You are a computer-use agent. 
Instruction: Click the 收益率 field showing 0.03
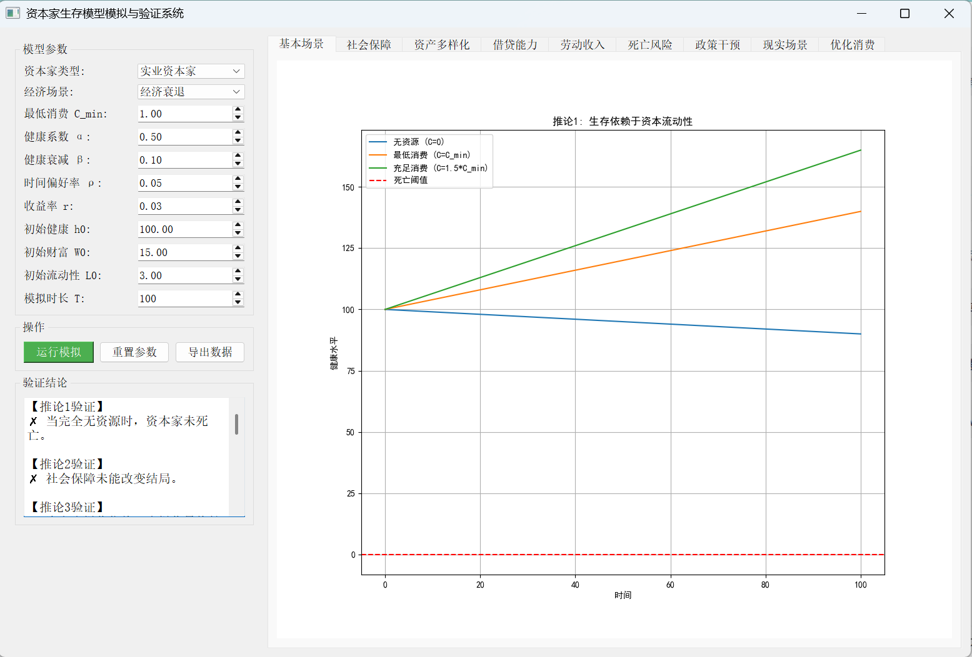click(185, 206)
